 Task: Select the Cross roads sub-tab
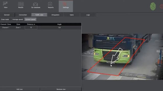5,19
